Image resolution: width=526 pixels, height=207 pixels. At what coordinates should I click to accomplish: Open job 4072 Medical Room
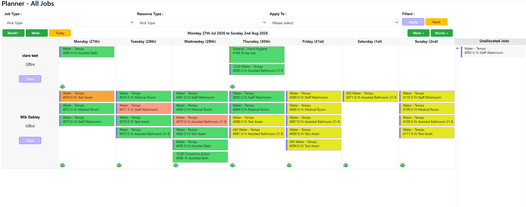(87, 108)
